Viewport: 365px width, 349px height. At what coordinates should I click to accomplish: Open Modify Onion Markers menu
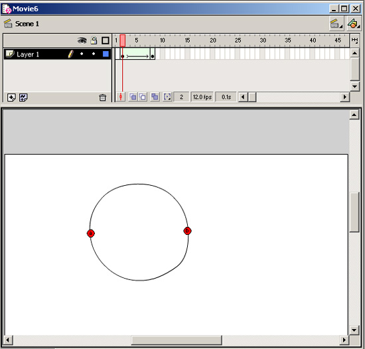[x=167, y=97]
